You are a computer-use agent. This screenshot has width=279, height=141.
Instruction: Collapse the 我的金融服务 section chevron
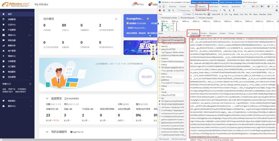[x=47, y=132]
